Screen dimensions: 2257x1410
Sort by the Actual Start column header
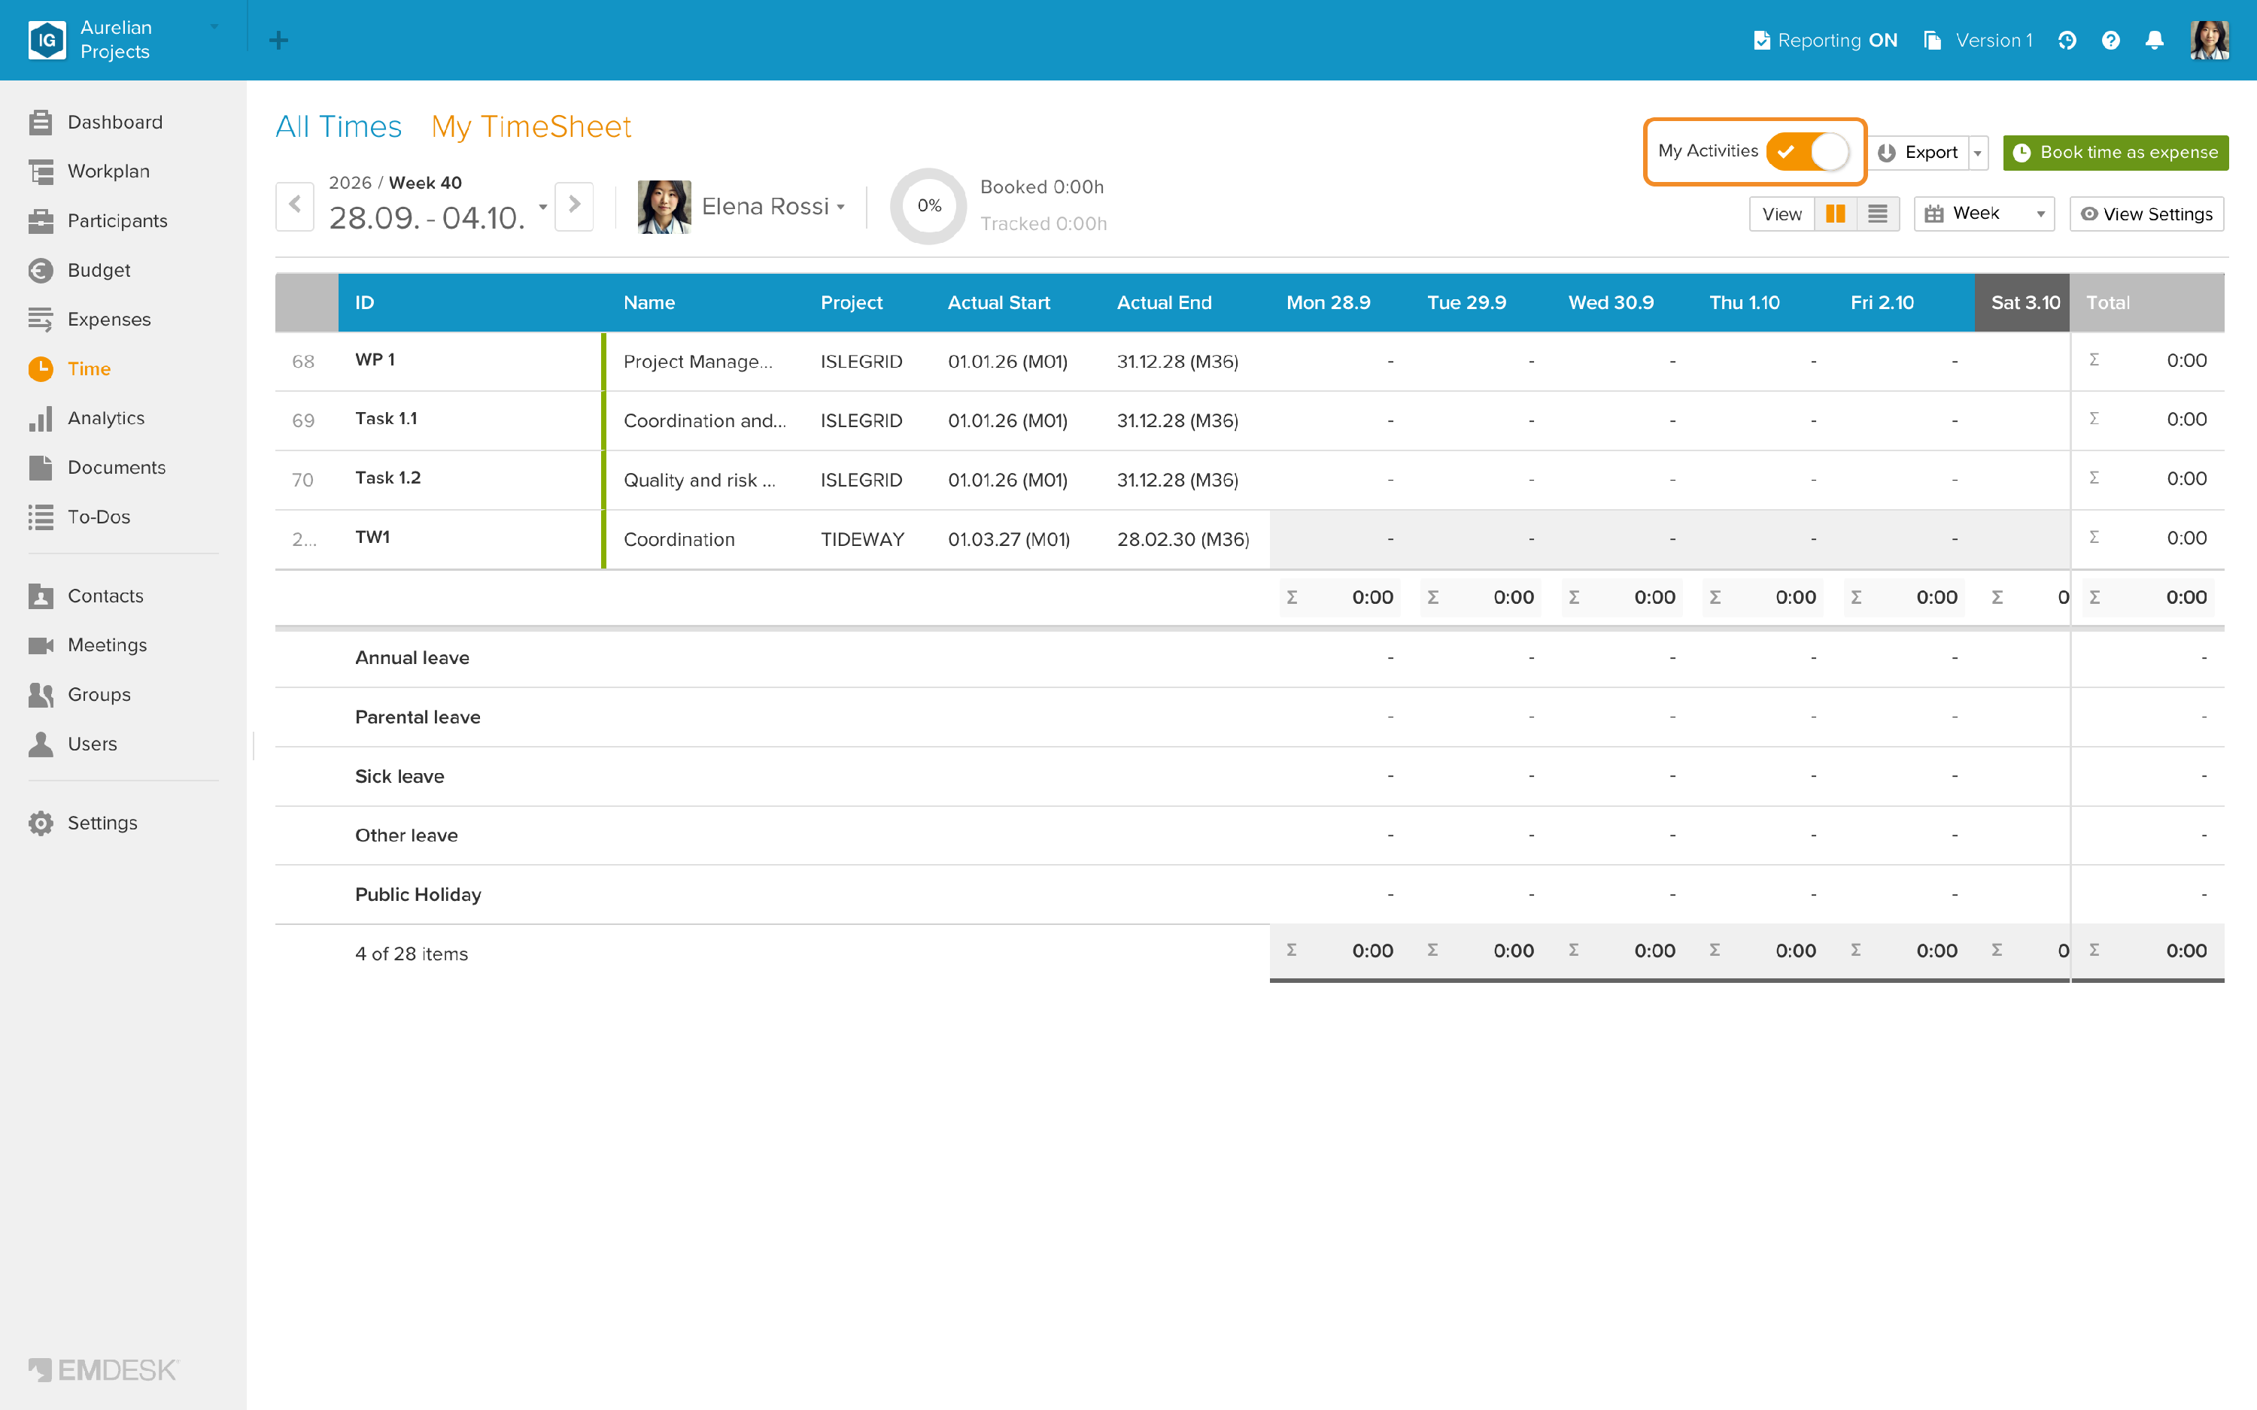click(999, 302)
